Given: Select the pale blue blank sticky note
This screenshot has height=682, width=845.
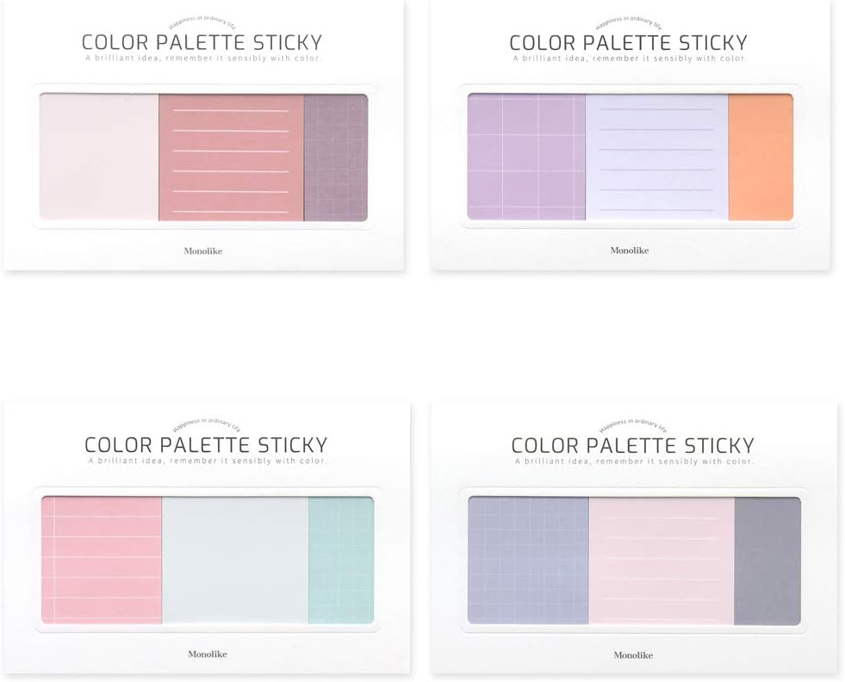Looking at the screenshot, I should coord(235,561).
